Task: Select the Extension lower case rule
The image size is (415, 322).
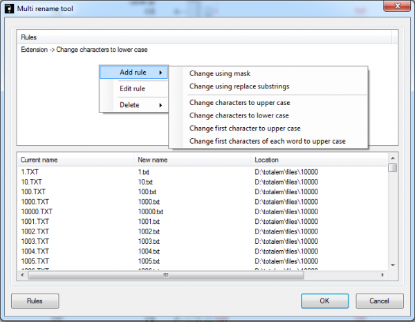Action: point(84,50)
